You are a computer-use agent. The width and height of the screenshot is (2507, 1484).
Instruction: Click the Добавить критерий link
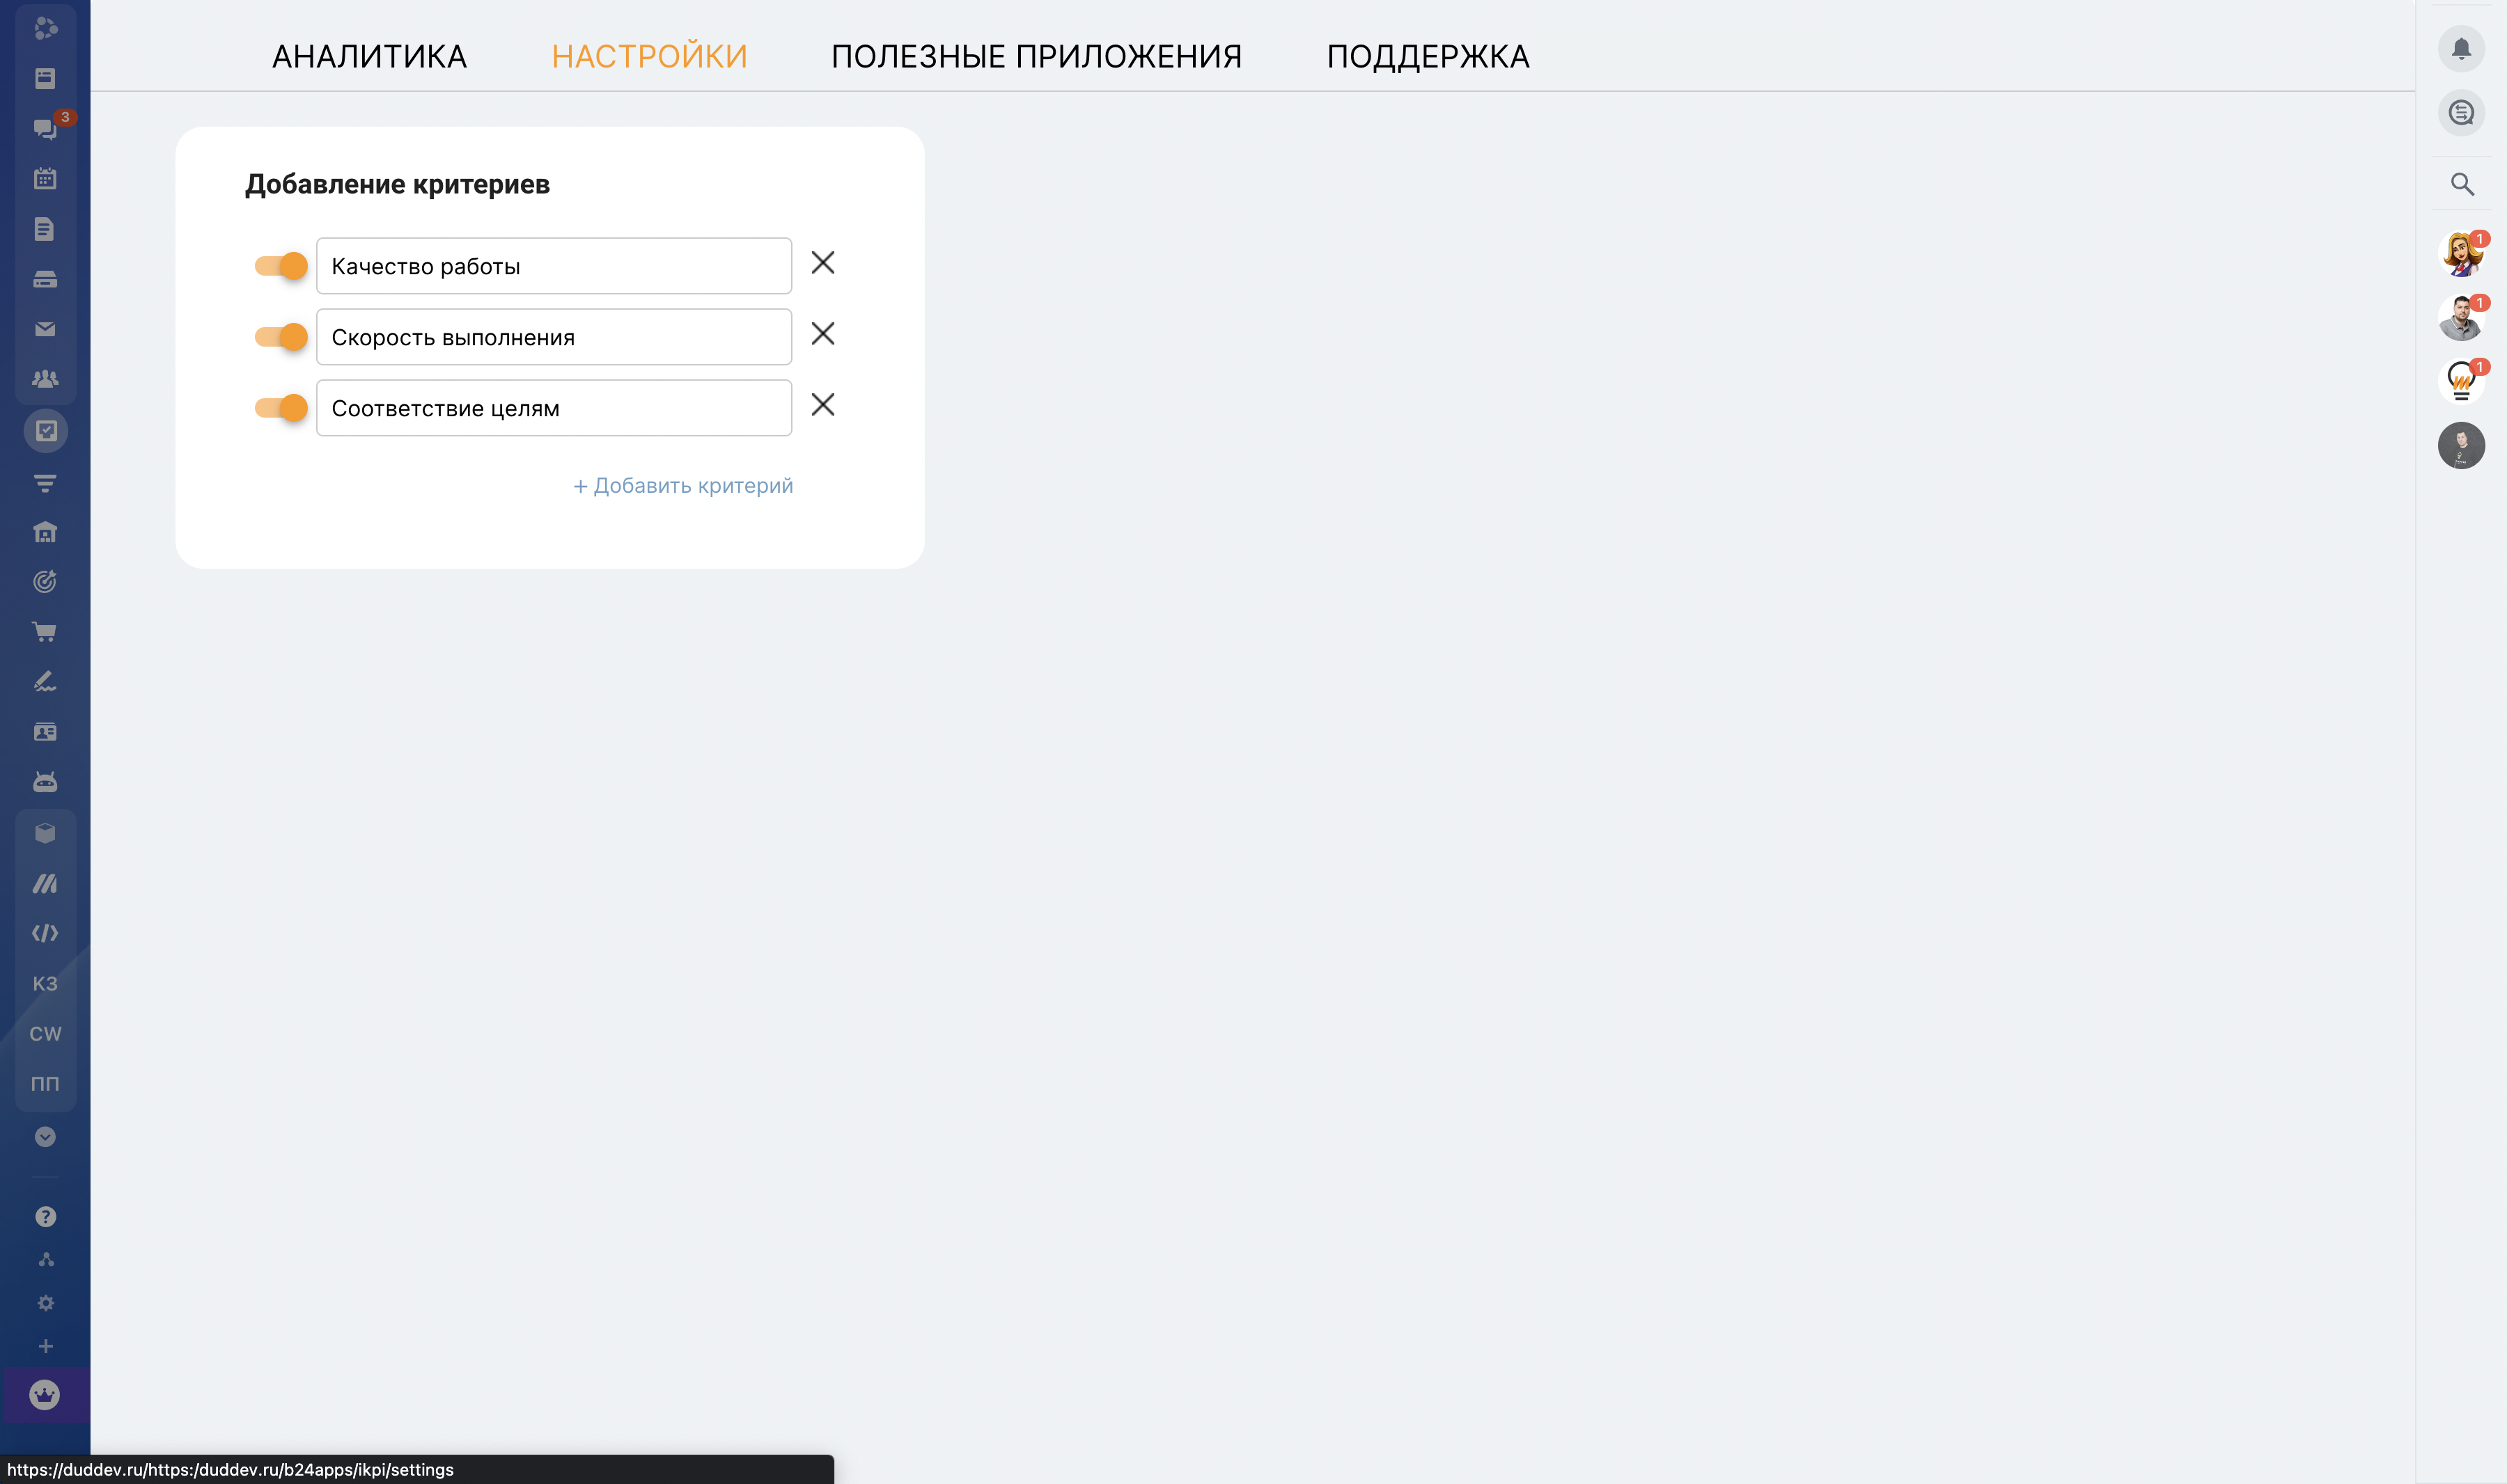[682, 486]
